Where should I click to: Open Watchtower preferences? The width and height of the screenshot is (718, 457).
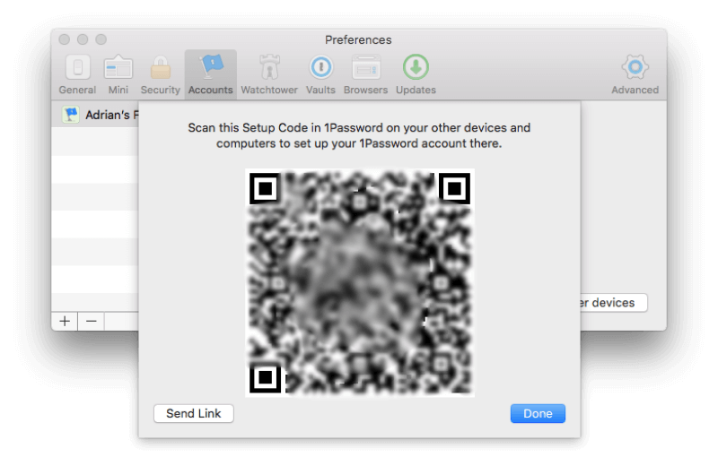[x=269, y=74]
